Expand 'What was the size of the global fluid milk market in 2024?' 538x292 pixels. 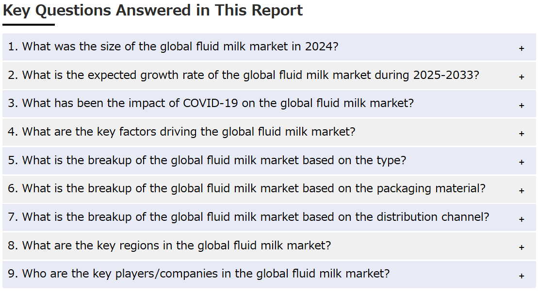point(269,47)
